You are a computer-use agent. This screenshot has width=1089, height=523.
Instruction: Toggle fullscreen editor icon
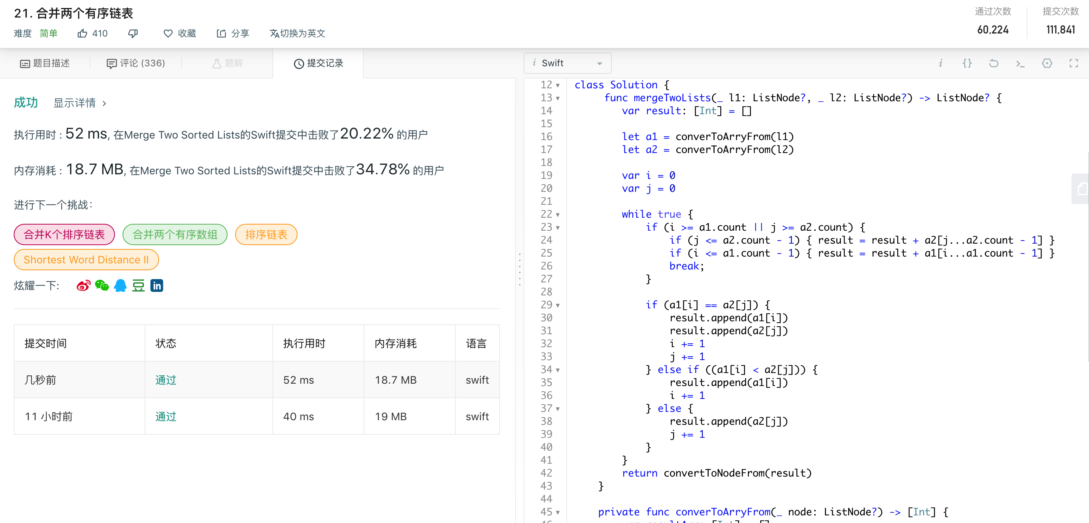1073,64
